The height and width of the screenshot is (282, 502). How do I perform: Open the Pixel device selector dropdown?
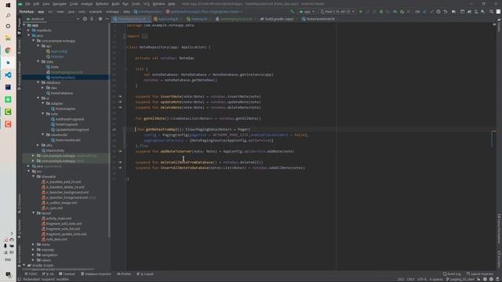[338, 12]
